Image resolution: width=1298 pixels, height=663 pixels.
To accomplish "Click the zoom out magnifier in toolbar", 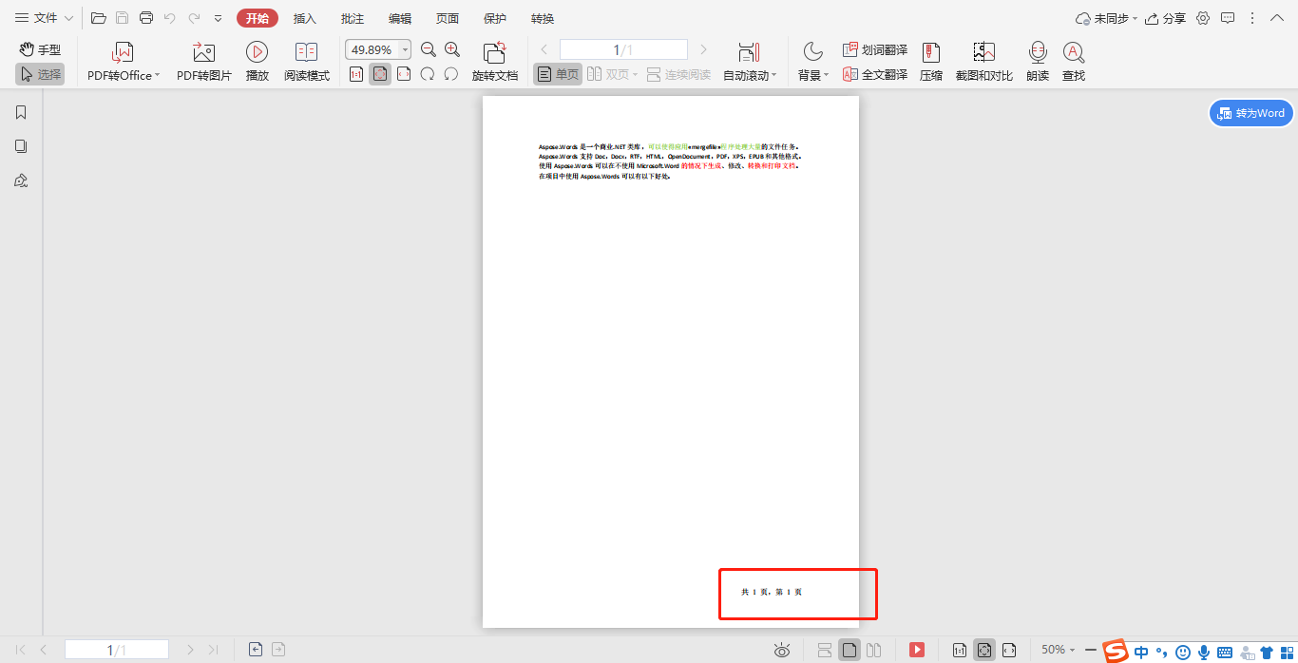I will (x=429, y=49).
